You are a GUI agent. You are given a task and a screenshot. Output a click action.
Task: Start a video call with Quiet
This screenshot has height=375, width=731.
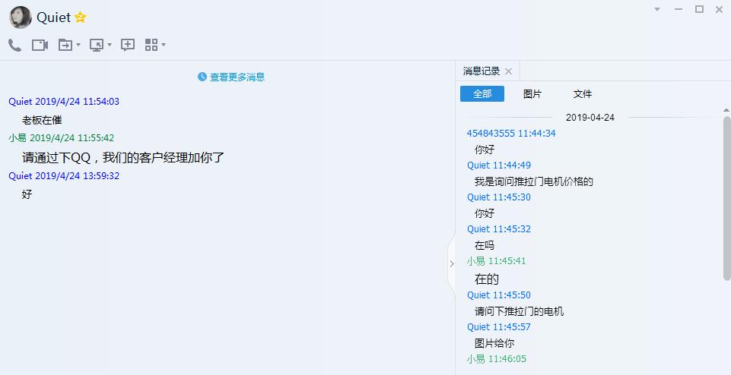point(40,46)
